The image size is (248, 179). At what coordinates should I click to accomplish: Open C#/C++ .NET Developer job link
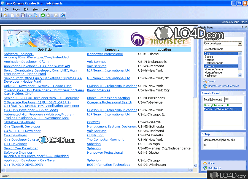(x=22, y=131)
